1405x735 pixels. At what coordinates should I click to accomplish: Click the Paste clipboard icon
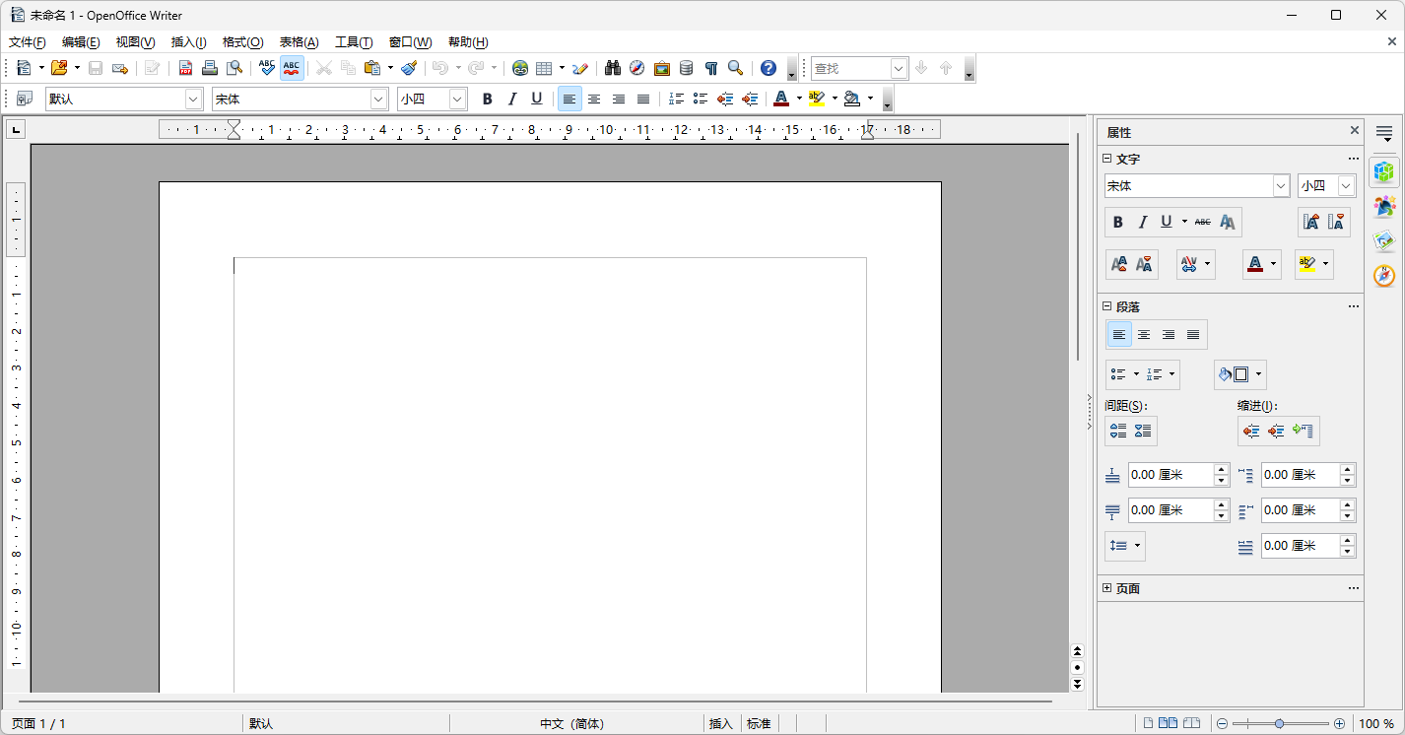372,68
